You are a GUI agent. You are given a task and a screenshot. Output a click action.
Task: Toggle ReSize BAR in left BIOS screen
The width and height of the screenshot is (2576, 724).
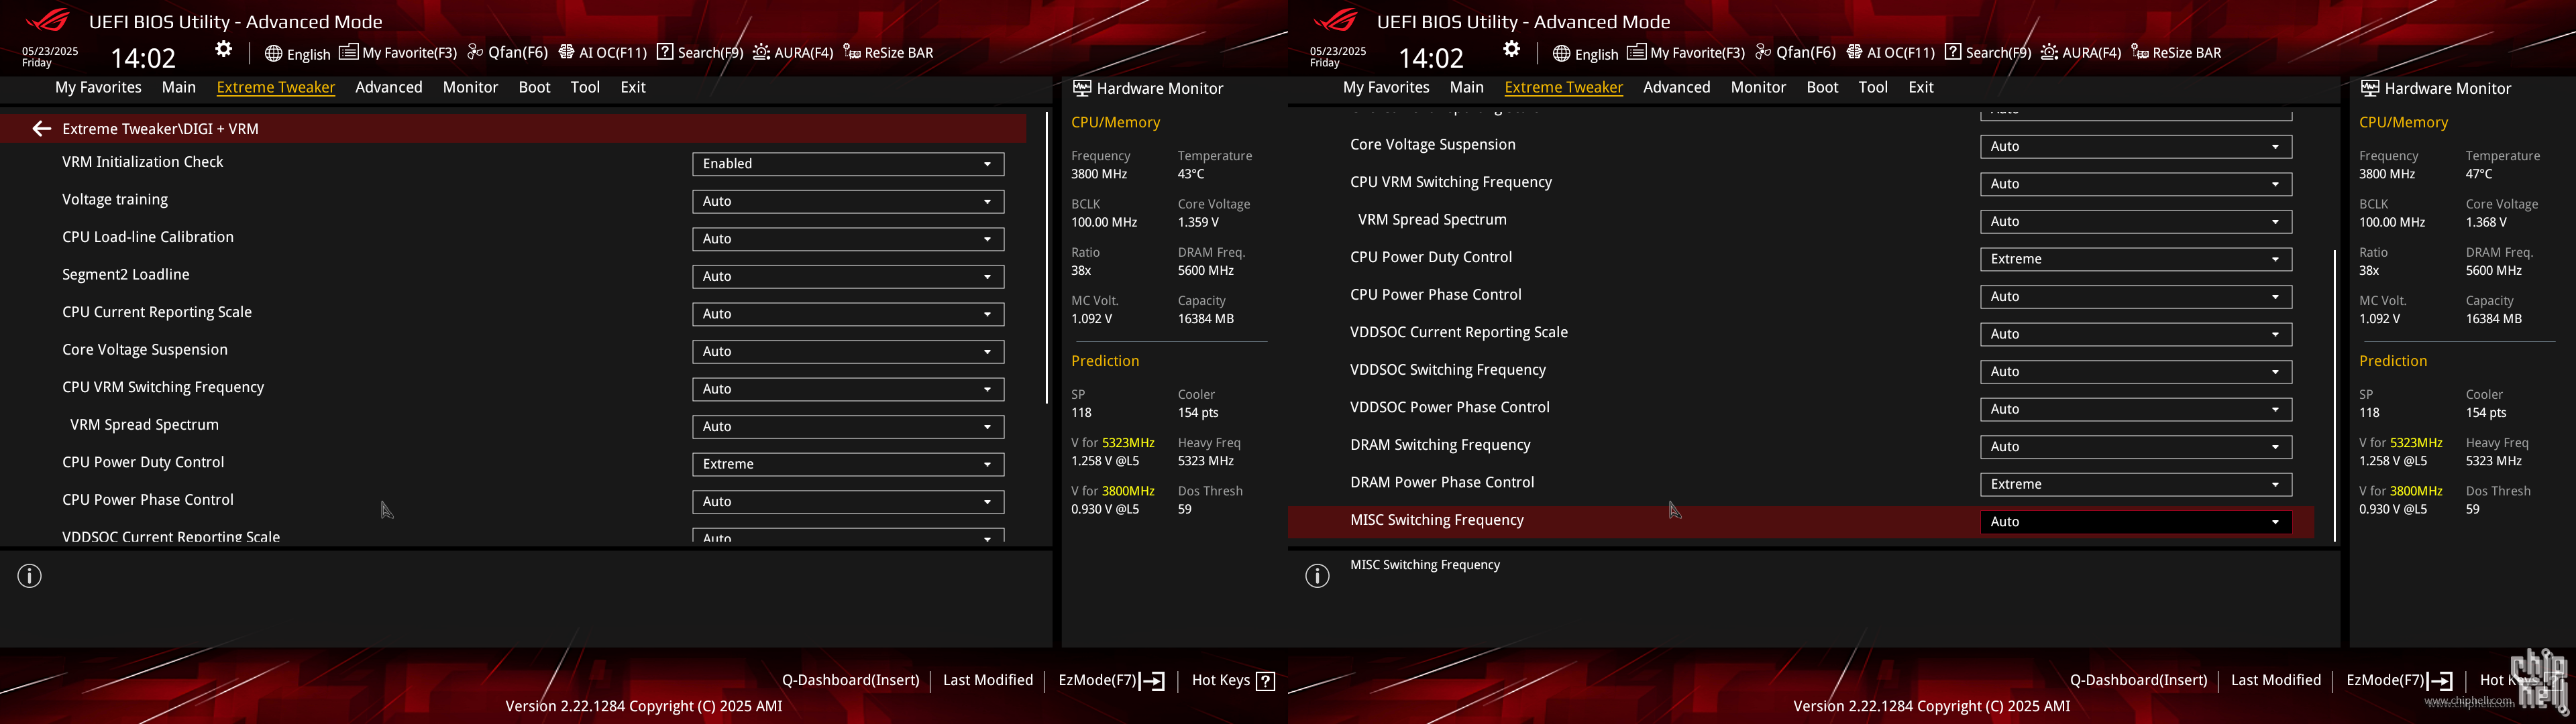[x=888, y=53]
